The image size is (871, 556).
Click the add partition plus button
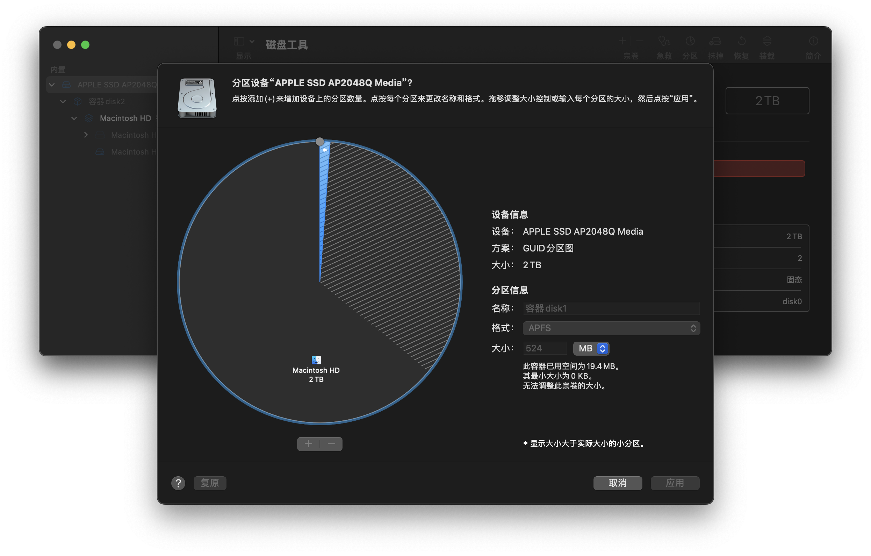pyautogui.click(x=308, y=444)
